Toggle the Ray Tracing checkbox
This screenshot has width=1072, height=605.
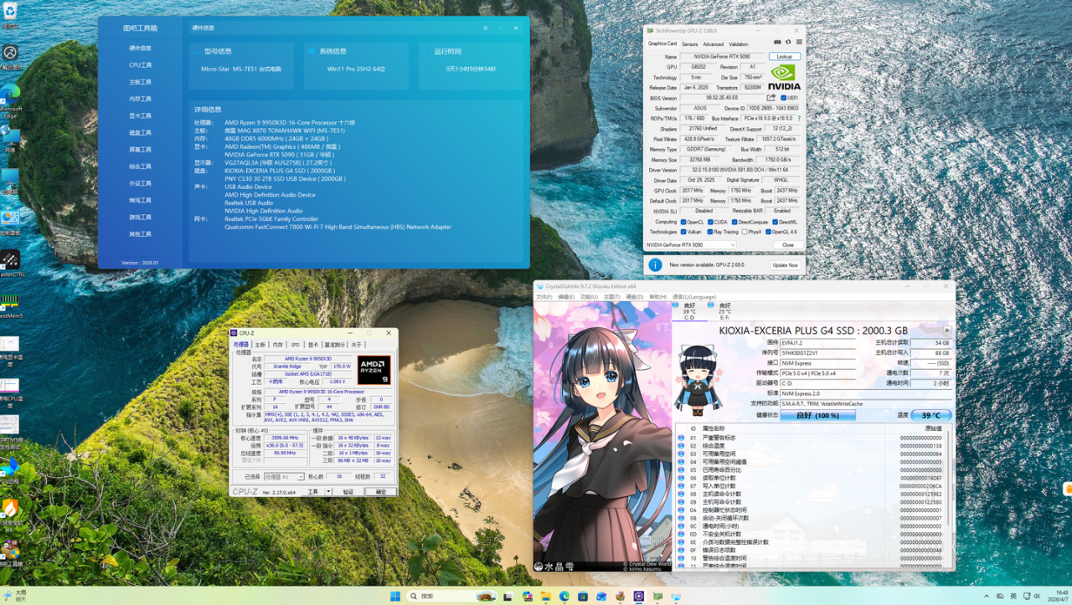[710, 232]
